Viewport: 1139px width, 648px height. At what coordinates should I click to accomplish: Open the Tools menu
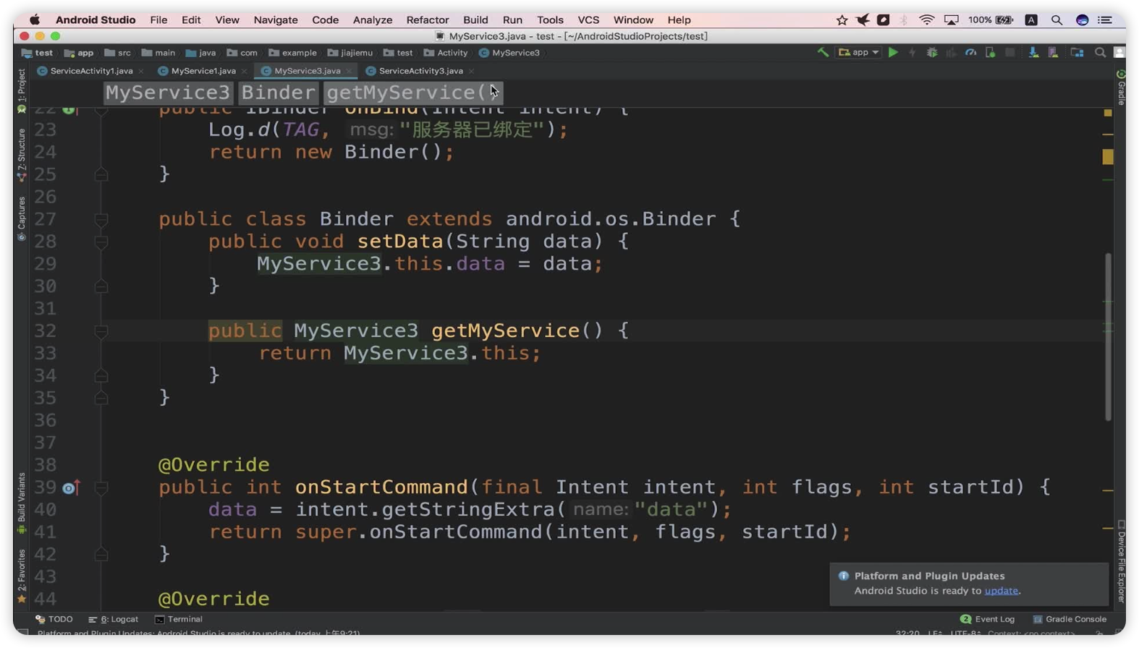tap(550, 20)
